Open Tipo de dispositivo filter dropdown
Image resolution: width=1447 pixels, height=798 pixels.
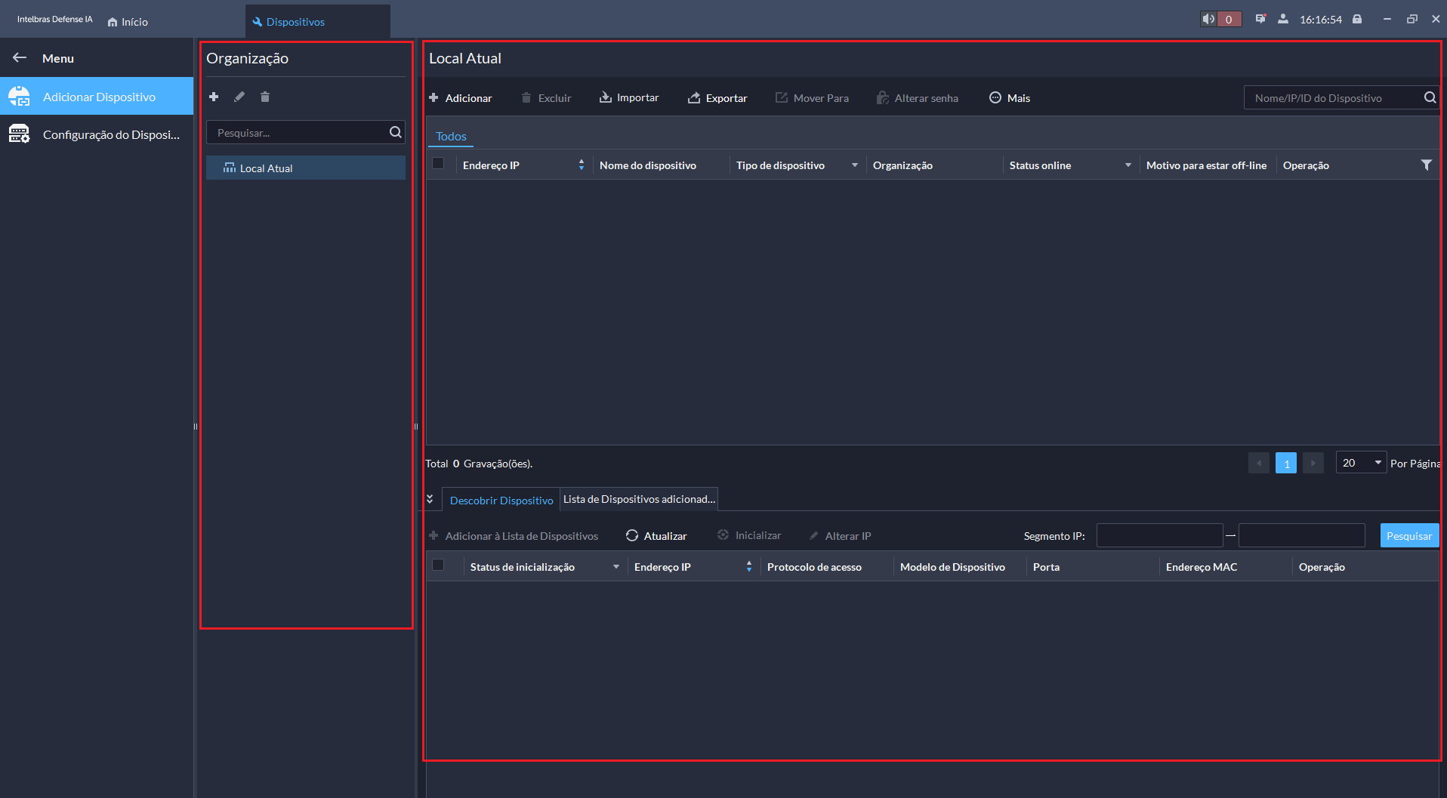(855, 165)
